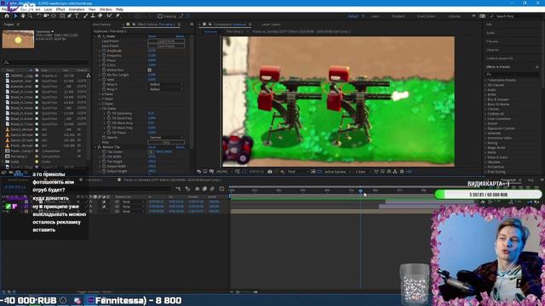
Task: Select the Hand tool
Action: pyautogui.click(x=23, y=16)
